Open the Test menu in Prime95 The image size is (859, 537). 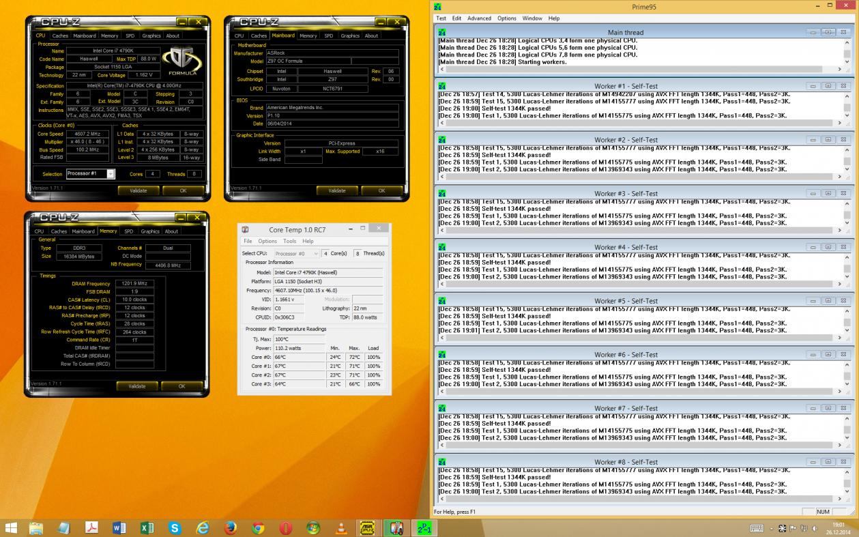[441, 18]
